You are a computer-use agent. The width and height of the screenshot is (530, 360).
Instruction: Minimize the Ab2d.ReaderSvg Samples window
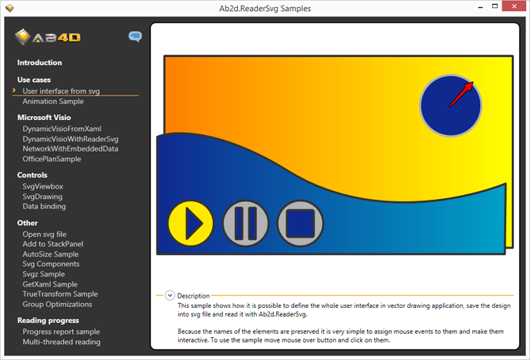click(x=481, y=6)
